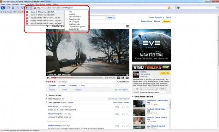Click the Create Account link
The width and height of the screenshot is (219, 132).
coord(155,17)
